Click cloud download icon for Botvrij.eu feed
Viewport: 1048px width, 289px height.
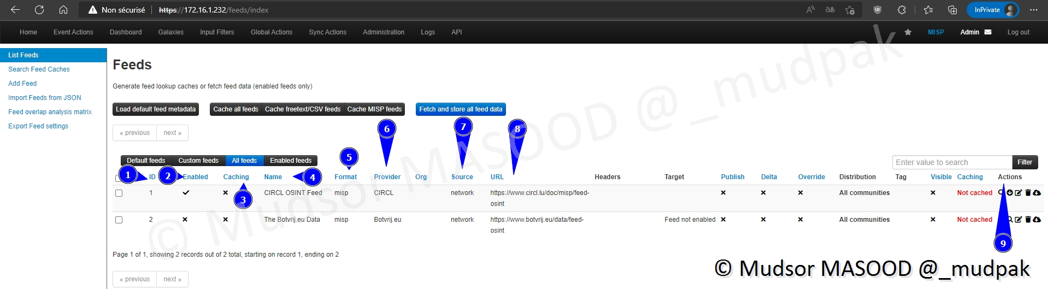[1037, 220]
